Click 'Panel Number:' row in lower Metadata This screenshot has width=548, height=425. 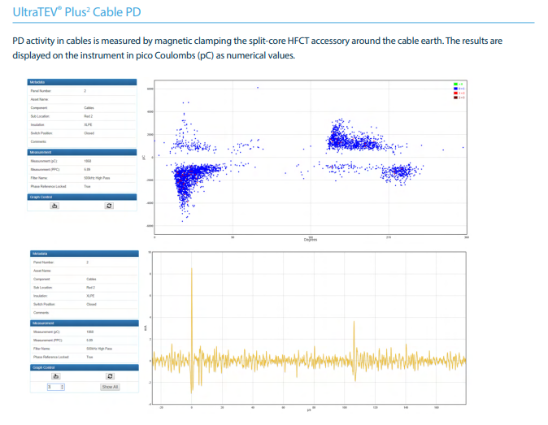point(85,262)
